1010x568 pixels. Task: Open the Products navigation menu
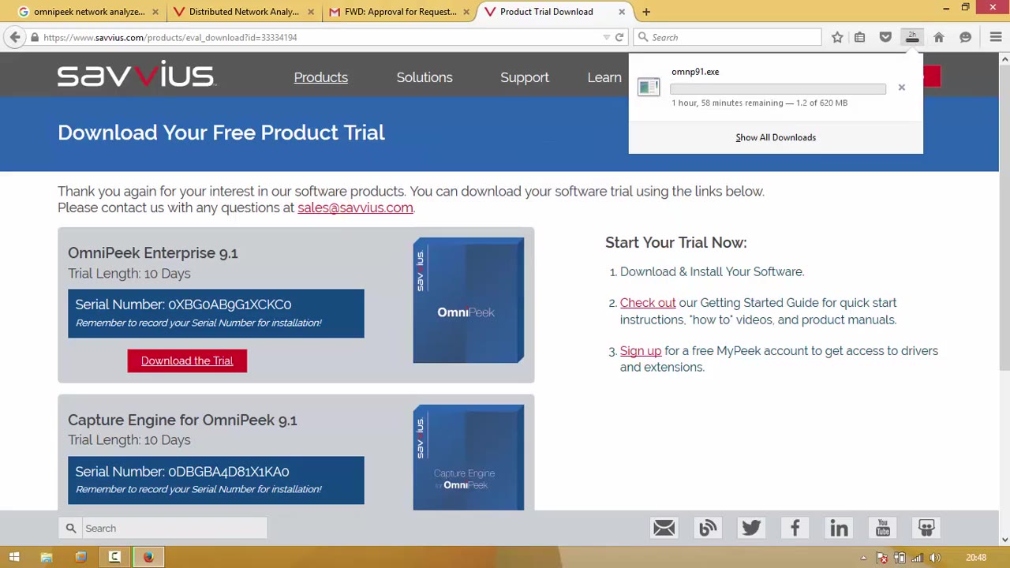pos(320,77)
